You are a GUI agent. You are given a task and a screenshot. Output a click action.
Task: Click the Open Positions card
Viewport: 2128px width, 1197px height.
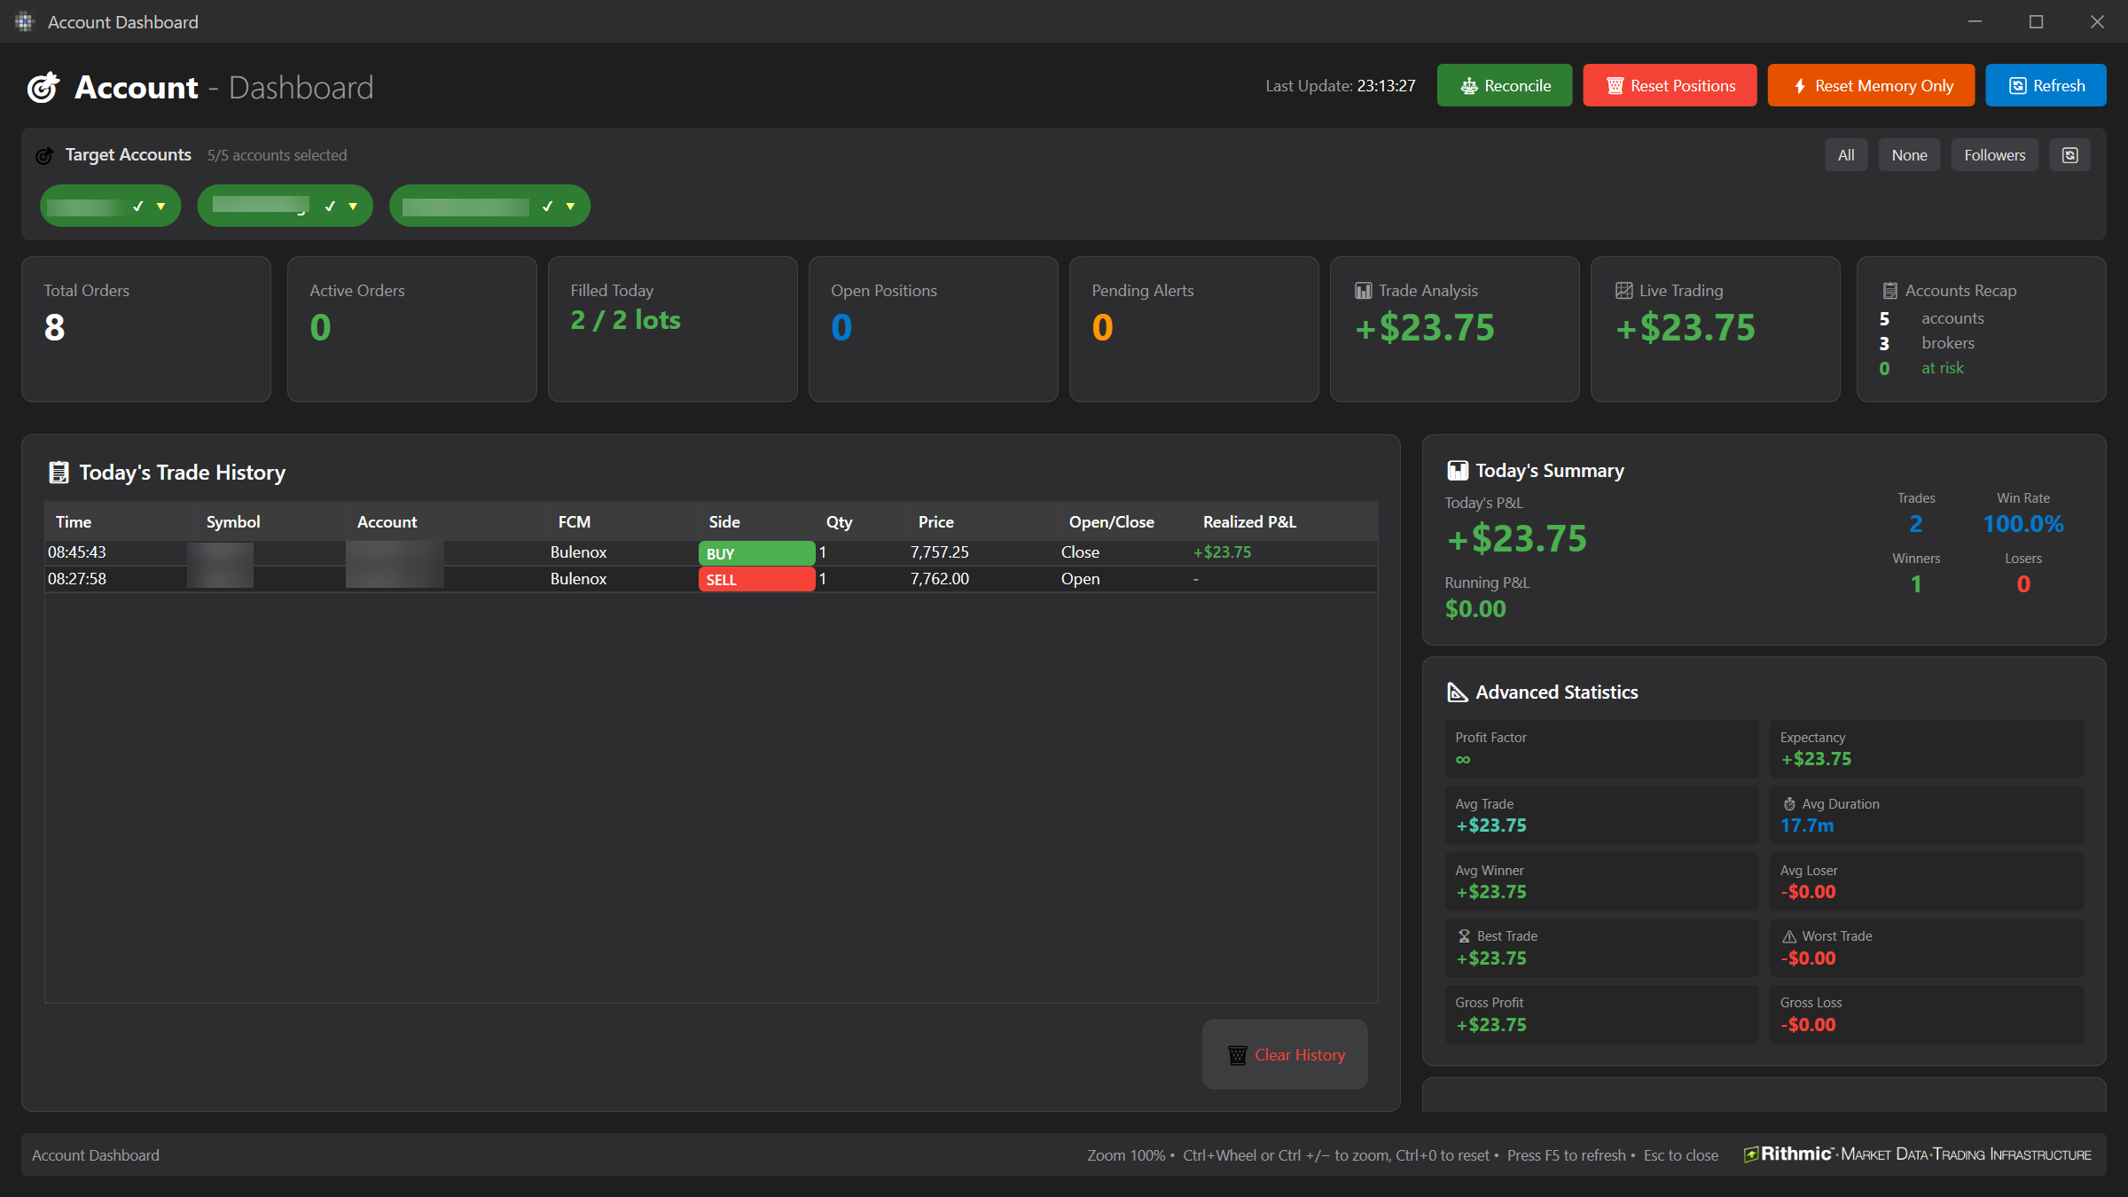coord(933,329)
